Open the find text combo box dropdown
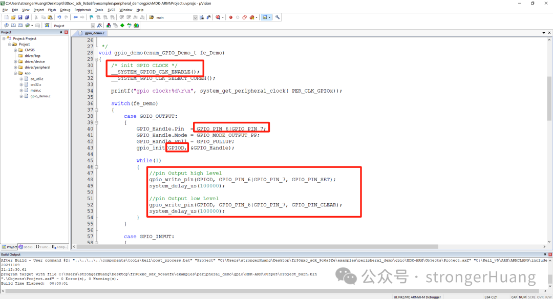553x299 pixels. click(195, 17)
